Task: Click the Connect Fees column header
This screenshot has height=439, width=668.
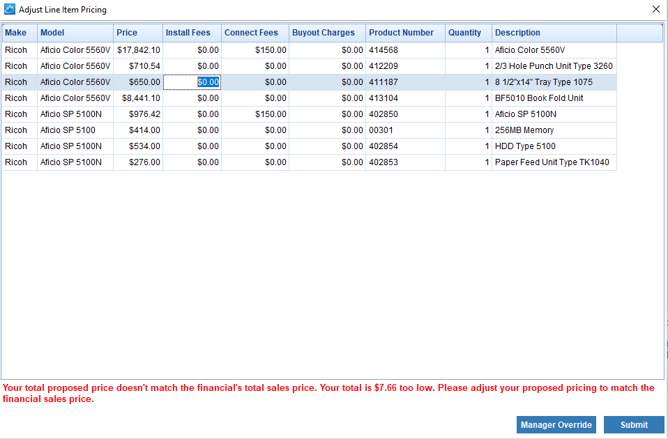Action: [x=255, y=33]
